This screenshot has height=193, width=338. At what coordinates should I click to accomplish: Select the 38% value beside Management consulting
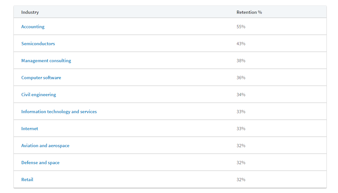pyautogui.click(x=240, y=60)
